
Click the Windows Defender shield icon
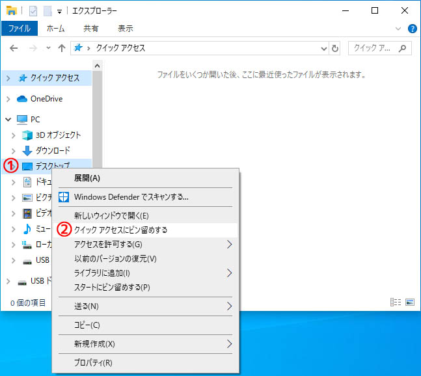[x=64, y=197]
